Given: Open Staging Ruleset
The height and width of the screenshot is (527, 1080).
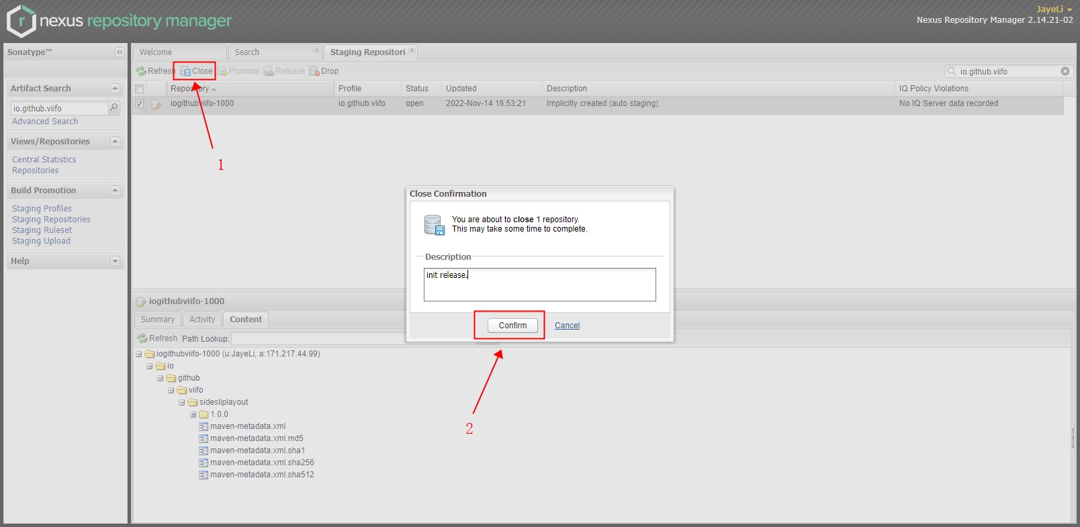Looking at the screenshot, I should point(42,230).
